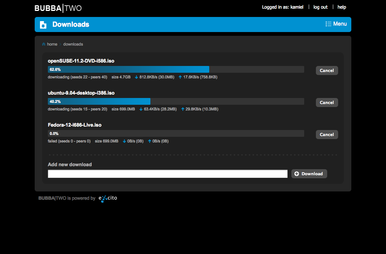Click the hamburger icon next to Menu

click(x=328, y=24)
